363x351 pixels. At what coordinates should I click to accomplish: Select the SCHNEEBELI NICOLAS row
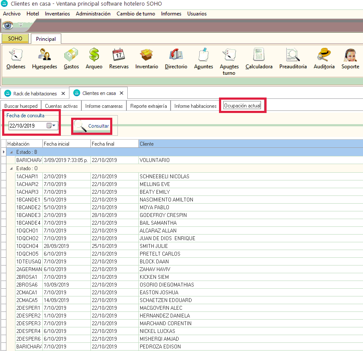pyautogui.click(x=165, y=177)
